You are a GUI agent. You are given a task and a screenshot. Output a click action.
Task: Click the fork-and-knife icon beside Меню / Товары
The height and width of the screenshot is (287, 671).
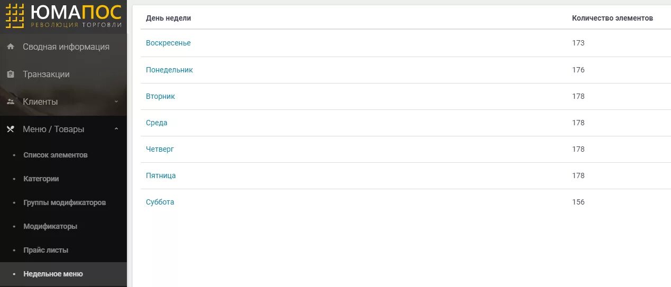click(11, 129)
